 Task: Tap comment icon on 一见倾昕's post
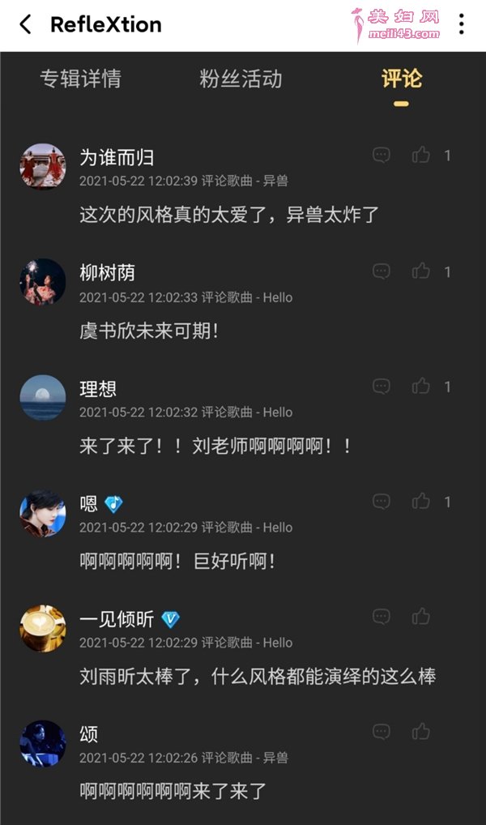pos(382,617)
